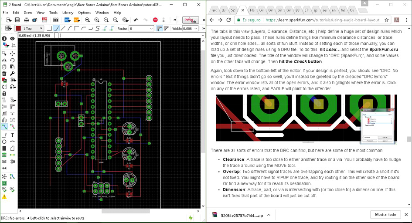
Task: Click the browser Back arrow button
Action: 212,20
